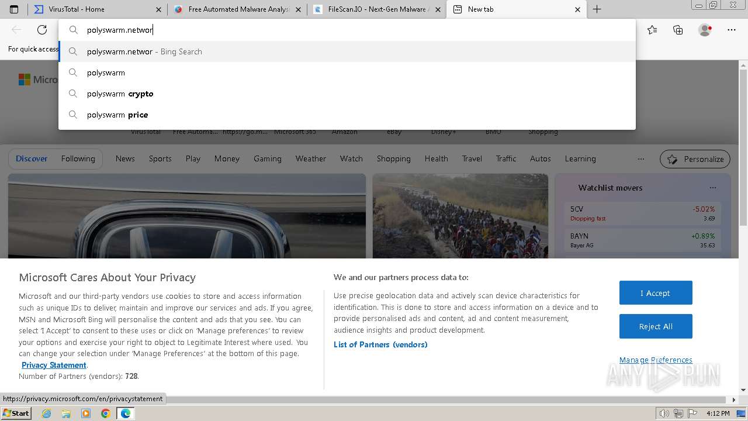Screen dimensions: 748x421
Task: Open Watchlist movers options ellipsis
Action: 713,188
